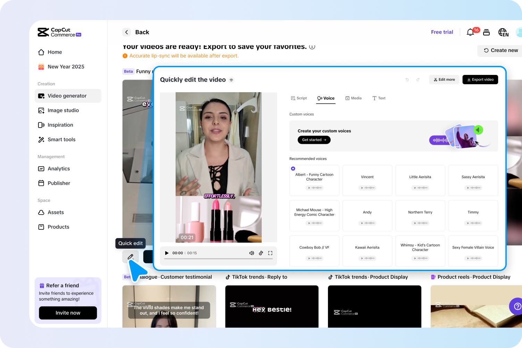Change language via the EN globe icon
The image size is (522, 348).
[503, 32]
